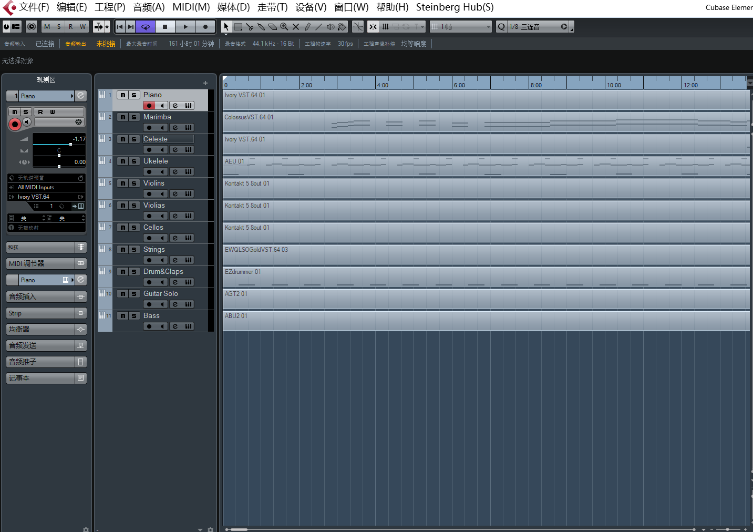Toggle monitor on the Bass track
The width and height of the screenshot is (753, 532).
tap(162, 326)
